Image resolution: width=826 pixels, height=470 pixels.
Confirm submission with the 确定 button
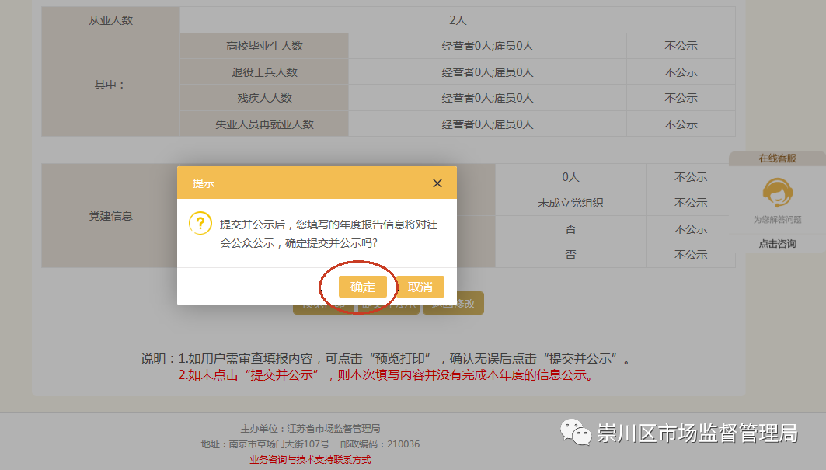[x=362, y=287]
